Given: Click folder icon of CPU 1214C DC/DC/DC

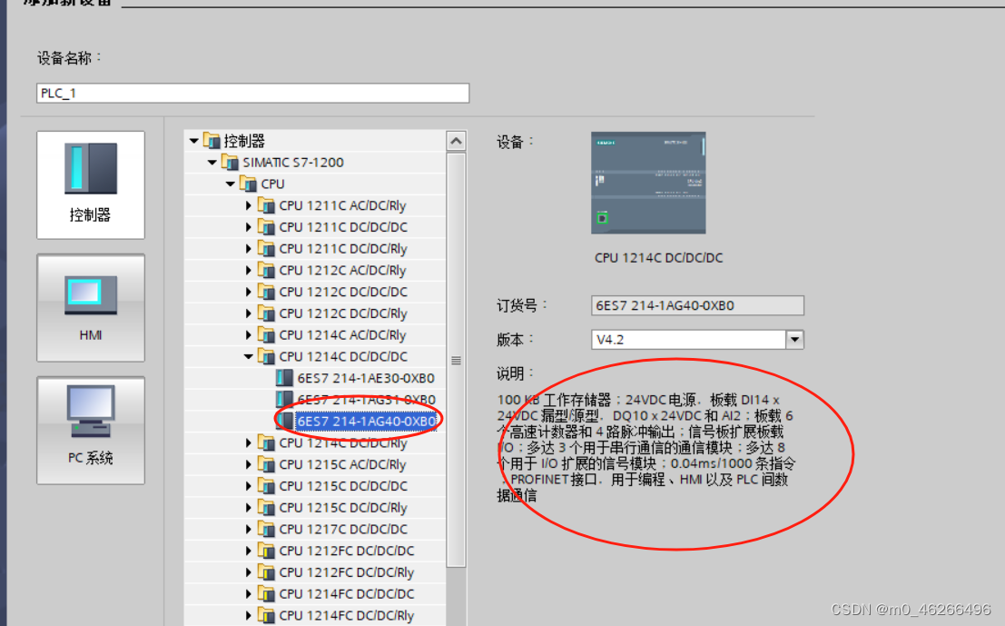Looking at the screenshot, I should (x=266, y=356).
